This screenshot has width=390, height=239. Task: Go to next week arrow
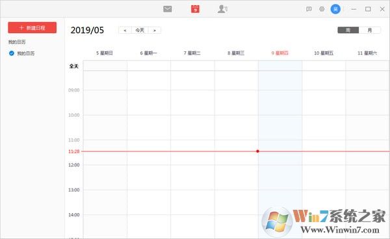pyautogui.click(x=155, y=31)
